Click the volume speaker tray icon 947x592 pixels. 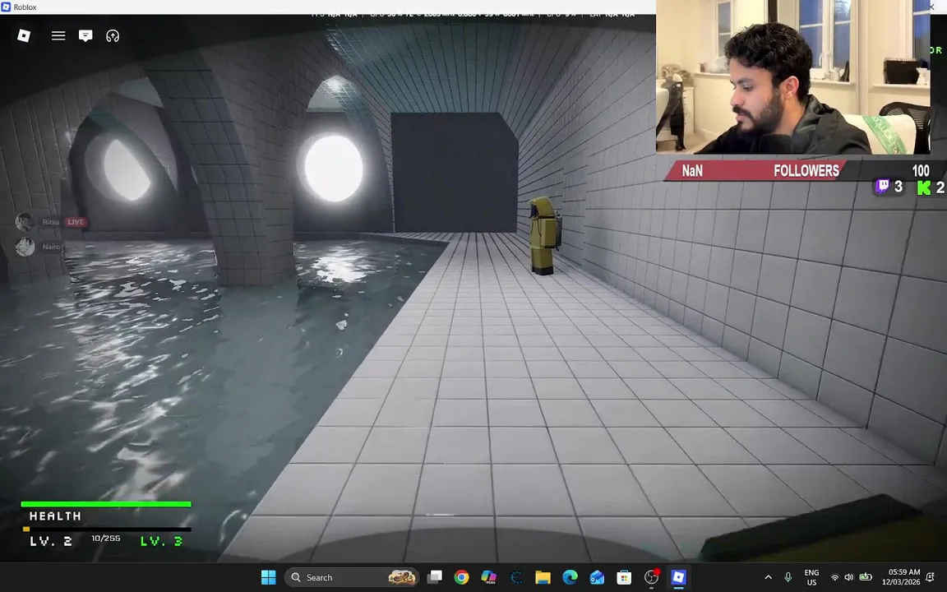coord(849,577)
